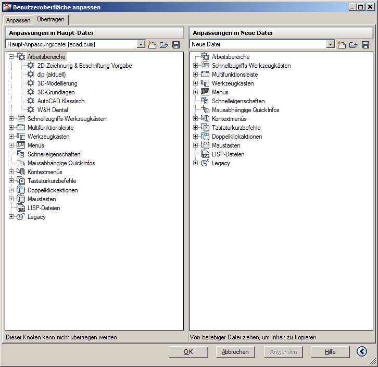
Task: Click left panel Maustasten mouse icon
Action: pos(21,199)
